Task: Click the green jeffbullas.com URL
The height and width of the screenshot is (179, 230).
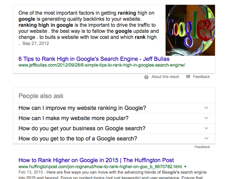Action: tap(102, 65)
